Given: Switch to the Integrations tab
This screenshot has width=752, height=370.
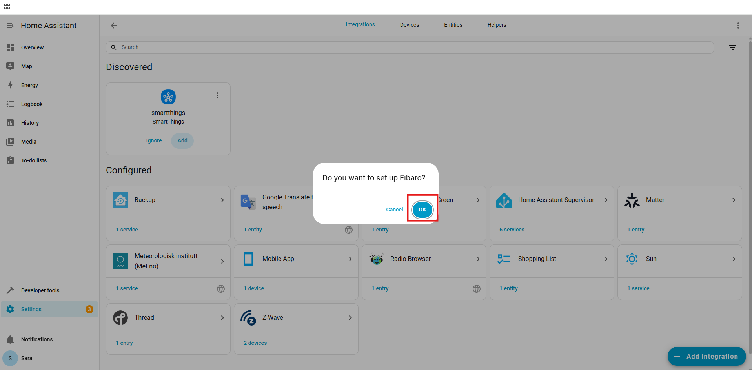Looking at the screenshot, I should pos(360,25).
